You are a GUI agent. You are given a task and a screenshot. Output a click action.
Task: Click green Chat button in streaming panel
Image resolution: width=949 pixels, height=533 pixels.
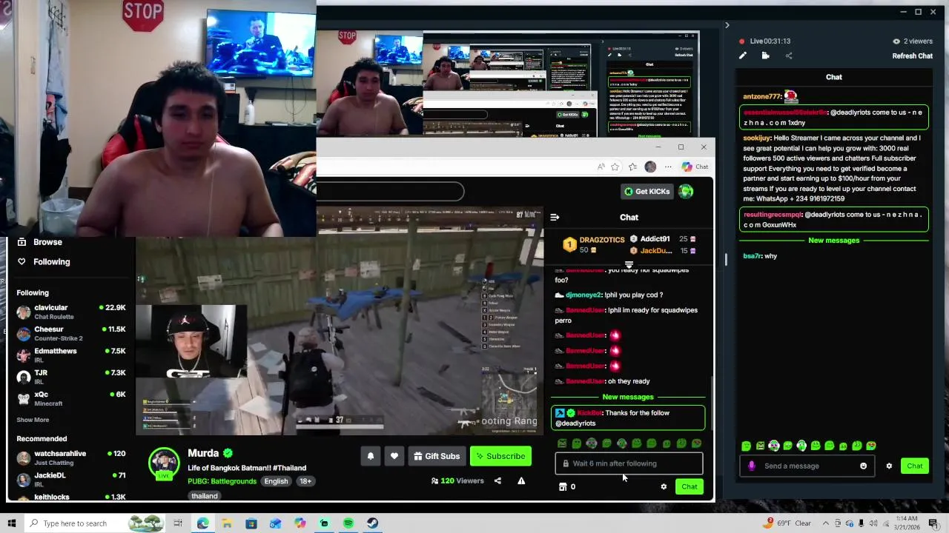coord(914,466)
